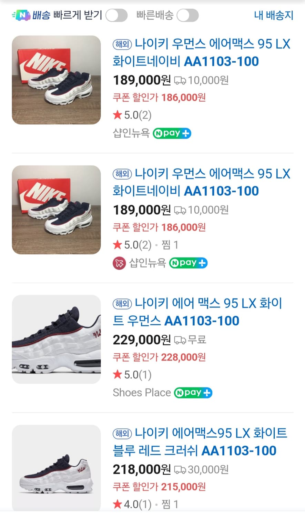Viewport: 305px width, 517px height.
Task: Click Npay plus badge on second listing
Action: click(x=188, y=263)
